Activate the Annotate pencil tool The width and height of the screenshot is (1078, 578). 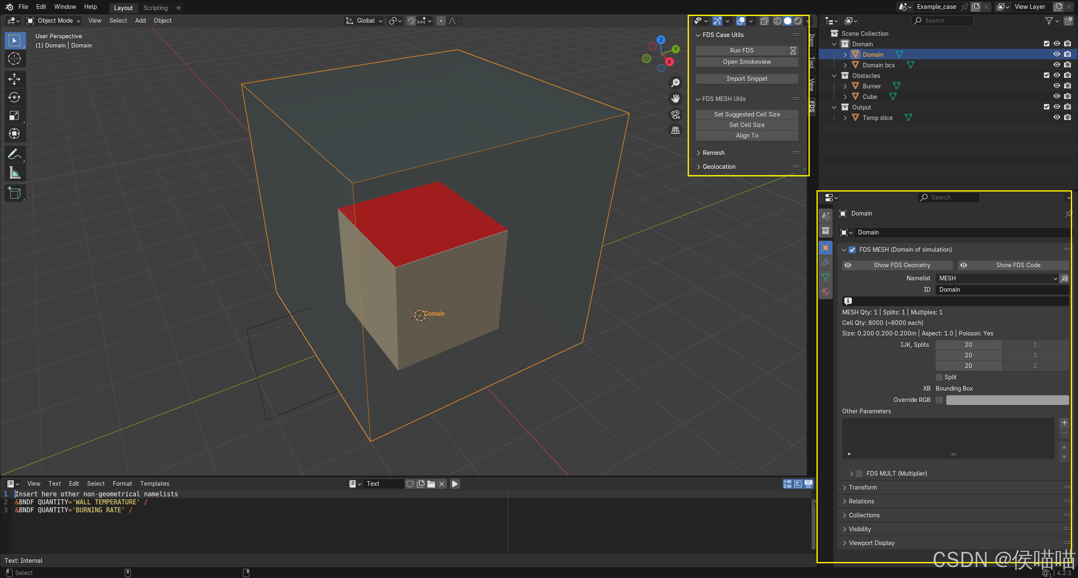(x=14, y=154)
